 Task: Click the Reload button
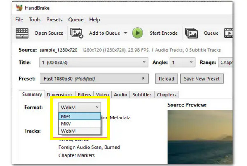[166, 79]
